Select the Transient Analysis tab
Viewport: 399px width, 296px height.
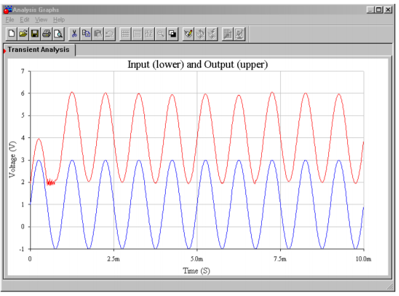pos(39,50)
